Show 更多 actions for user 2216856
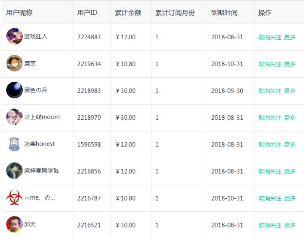This screenshot has height=238, width=304. [x=290, y=171]
